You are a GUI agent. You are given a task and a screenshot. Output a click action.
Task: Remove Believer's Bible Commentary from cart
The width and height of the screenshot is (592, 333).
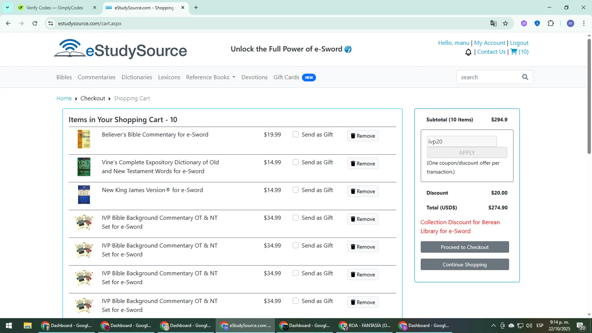[363, 136]
